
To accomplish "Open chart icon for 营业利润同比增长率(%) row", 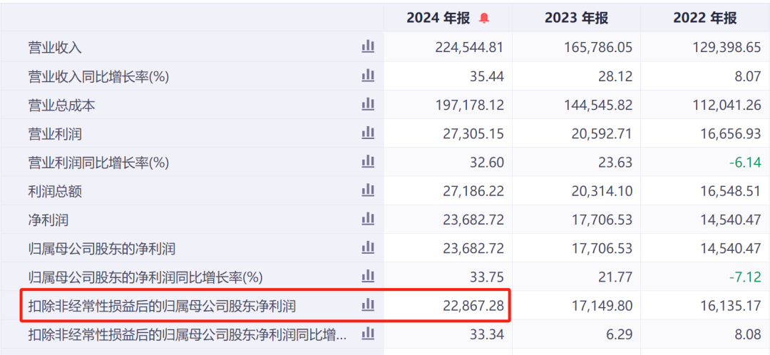I will pos(368,162).
